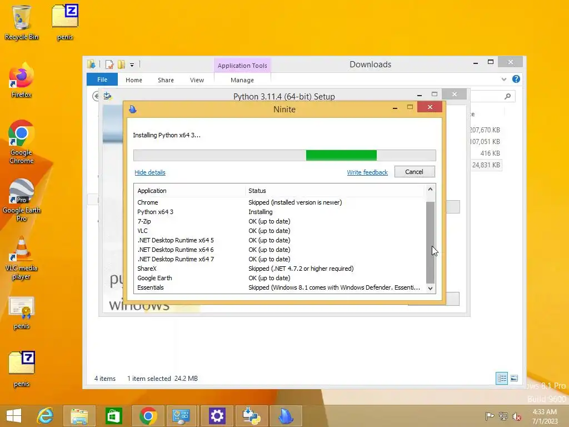569x427 pixels.
Task: Click the Ninite details list scrollbar thumb
Action: tap(431, 242)
